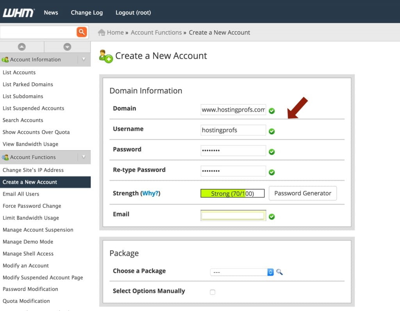This screenshot has height=311, width=400.
Task: Click the Package section heading
Action: 124,253
